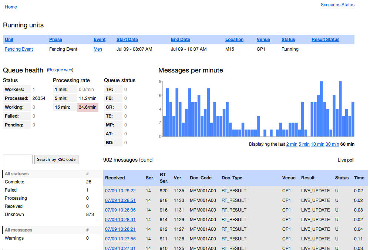Sort running units by Start Date
The width and height of the screenshot is (370, 250).
click(127, 40)
